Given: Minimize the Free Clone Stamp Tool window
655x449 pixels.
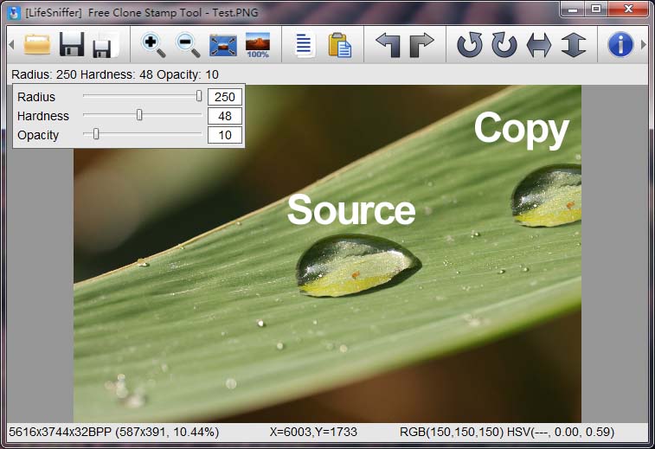Looking at the screenshot, I should click(x=573, y=10).
